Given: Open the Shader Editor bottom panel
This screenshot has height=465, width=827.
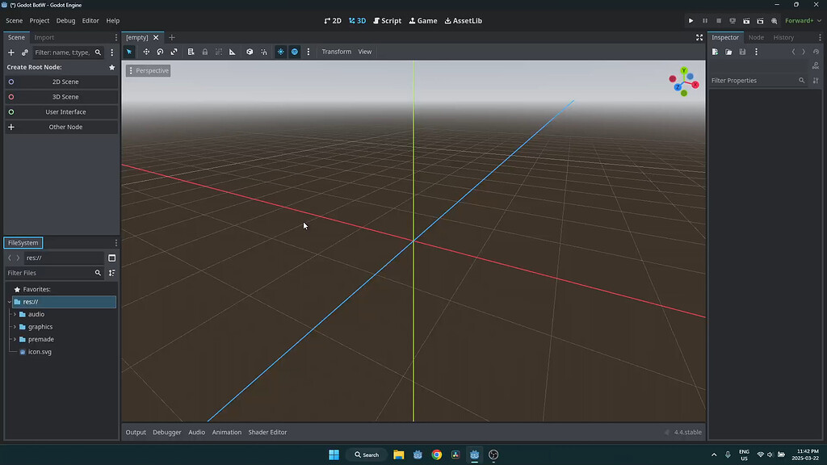Looking at the screenshot, I should pyautogui.click(x=267, y=433).
